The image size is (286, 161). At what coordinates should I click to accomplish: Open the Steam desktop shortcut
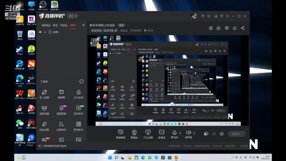click(20, 50)
